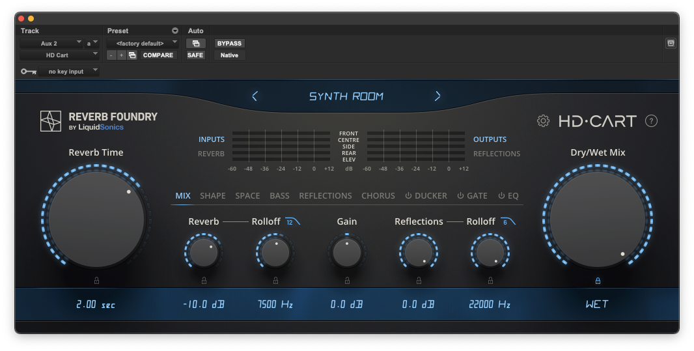Screen dimensions: 694x351
Task: Click the WET mix value display
Action: [x=597, y=305]
